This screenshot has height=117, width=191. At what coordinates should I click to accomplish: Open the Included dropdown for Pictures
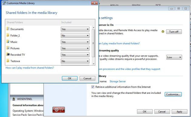[x=75, y=49]
